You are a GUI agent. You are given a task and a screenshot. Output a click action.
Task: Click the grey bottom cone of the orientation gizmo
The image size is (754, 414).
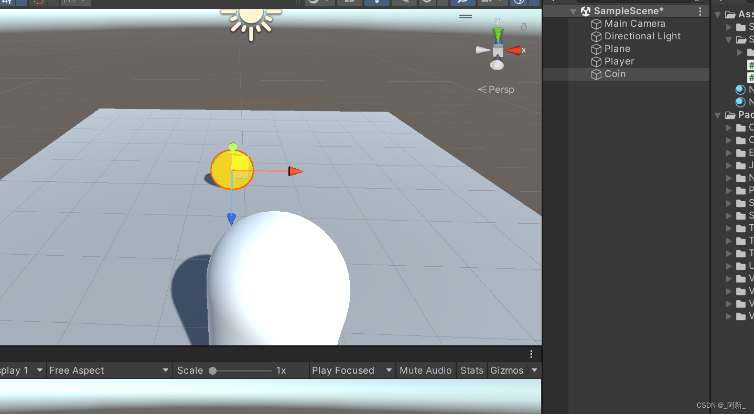tap(497, 64)
